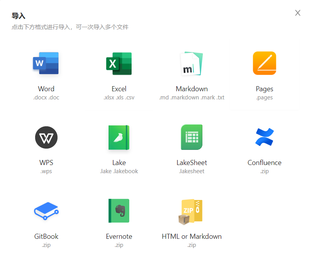Click the ".wps" extension text
Image resolution: width=311 pixels, height=278 pixels.
[x=46, y=171]
